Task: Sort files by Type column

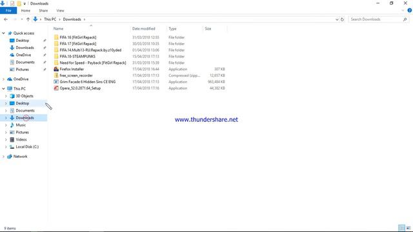Action: point(172,28)
